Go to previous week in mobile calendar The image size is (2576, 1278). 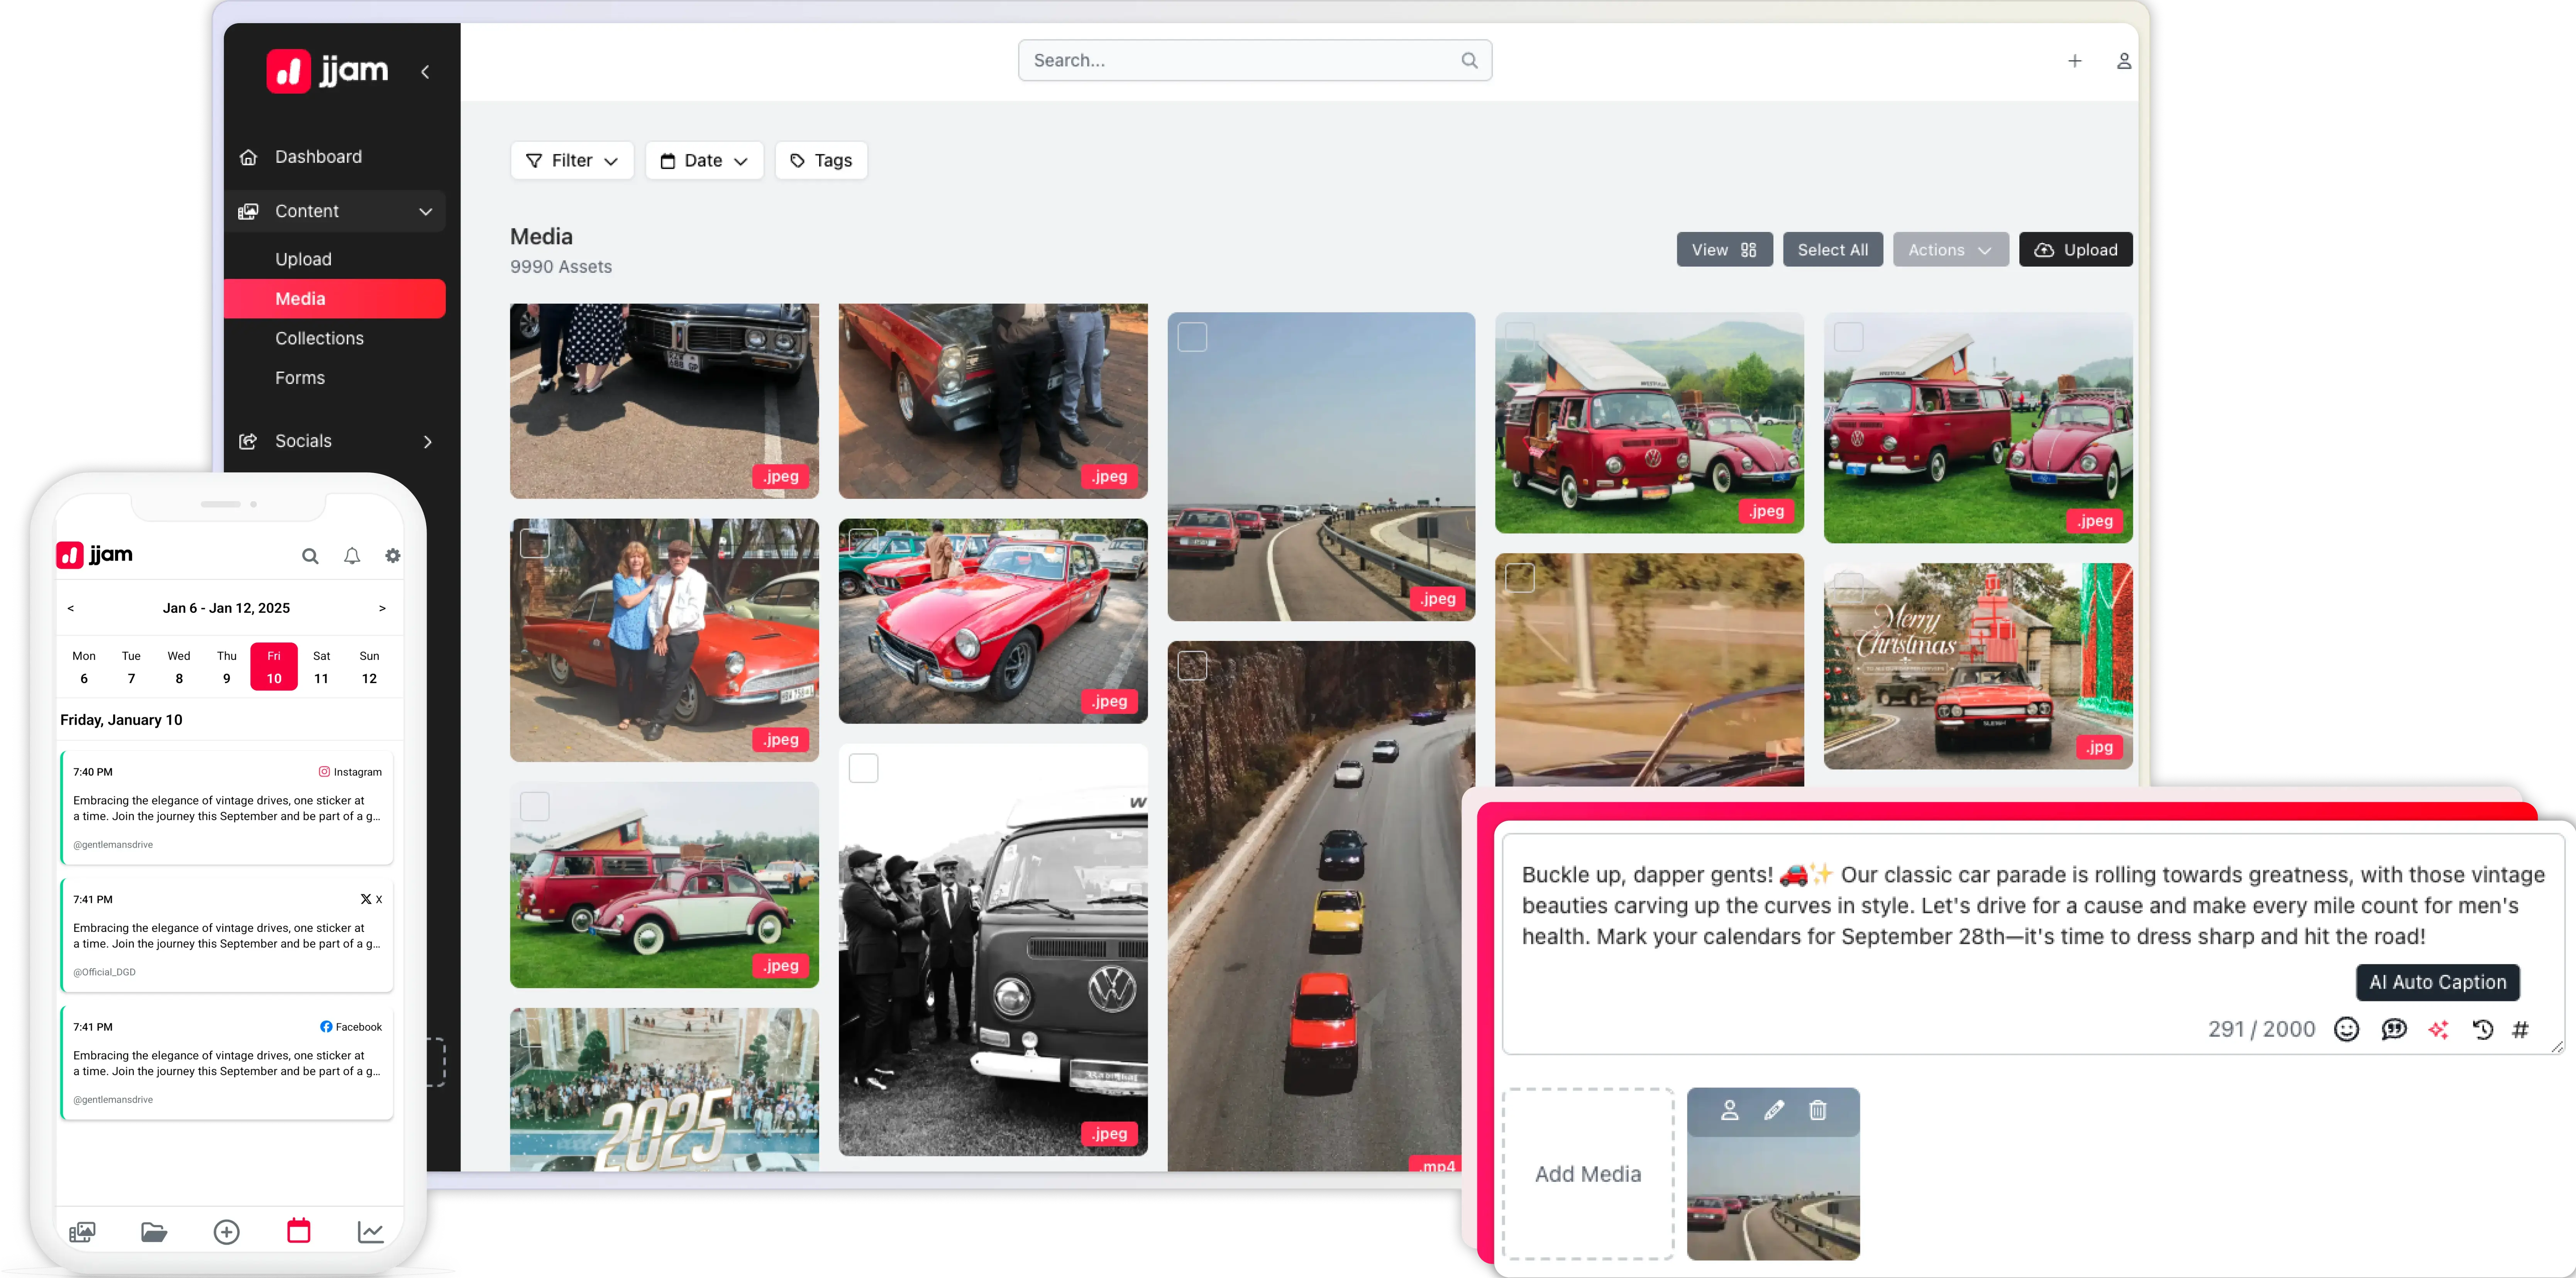point(71,609)
